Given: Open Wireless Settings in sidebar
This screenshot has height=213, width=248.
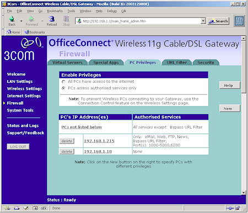Looking at the screenshot, I should tap(24, 89).
